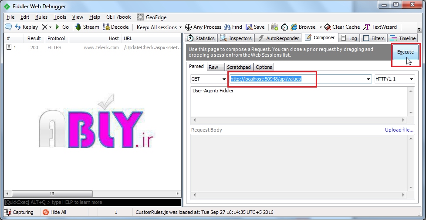Click Request Body vertical scroll-up arrow
Viewport: 426px width, 220px height.
[410, 139]
